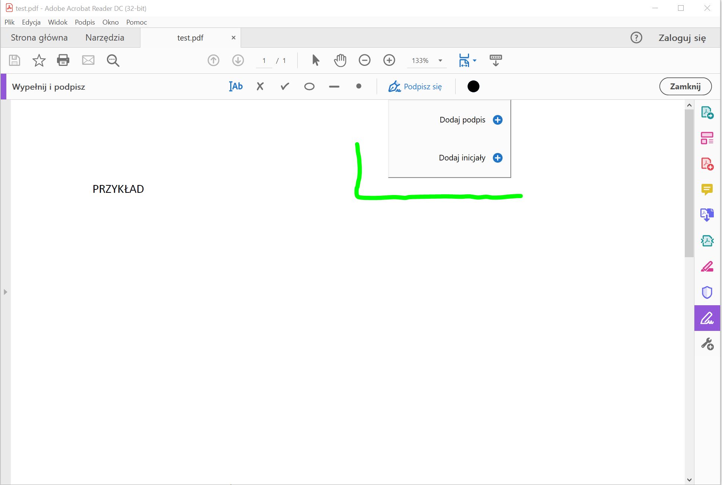Open the Podpis menu
722x485 pixels.
tap(85, 22)
